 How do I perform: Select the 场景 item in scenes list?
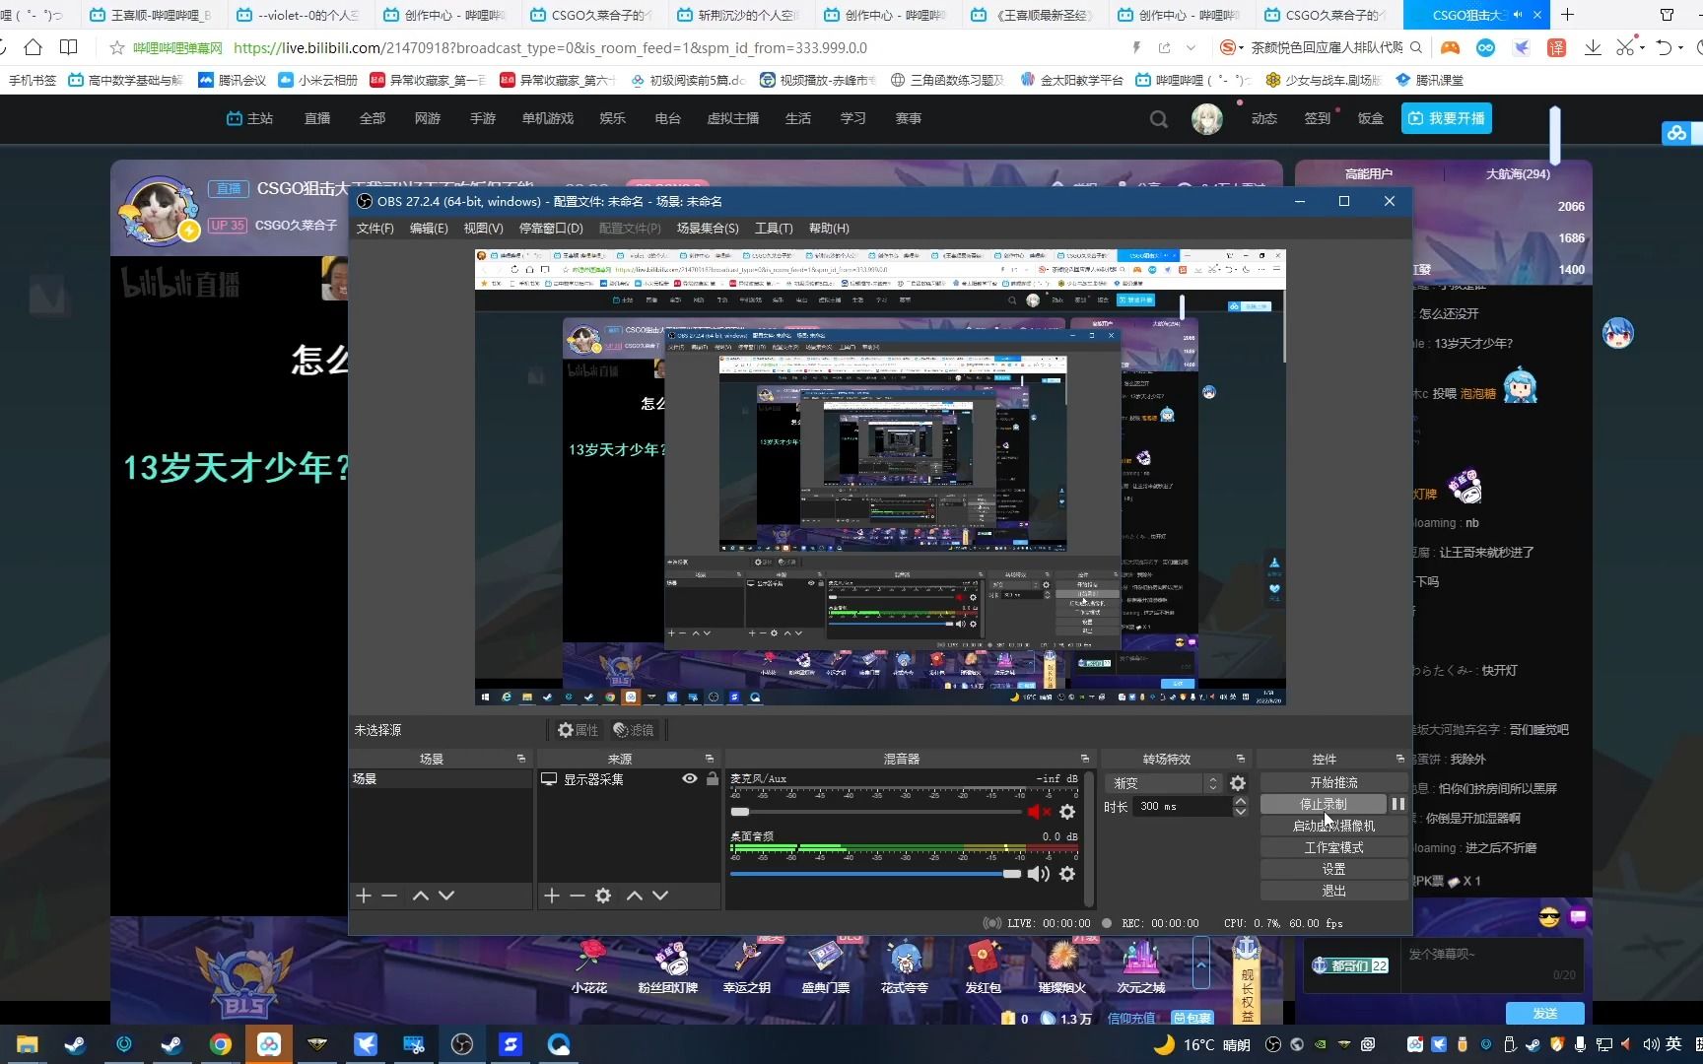[x=441, y=779]
